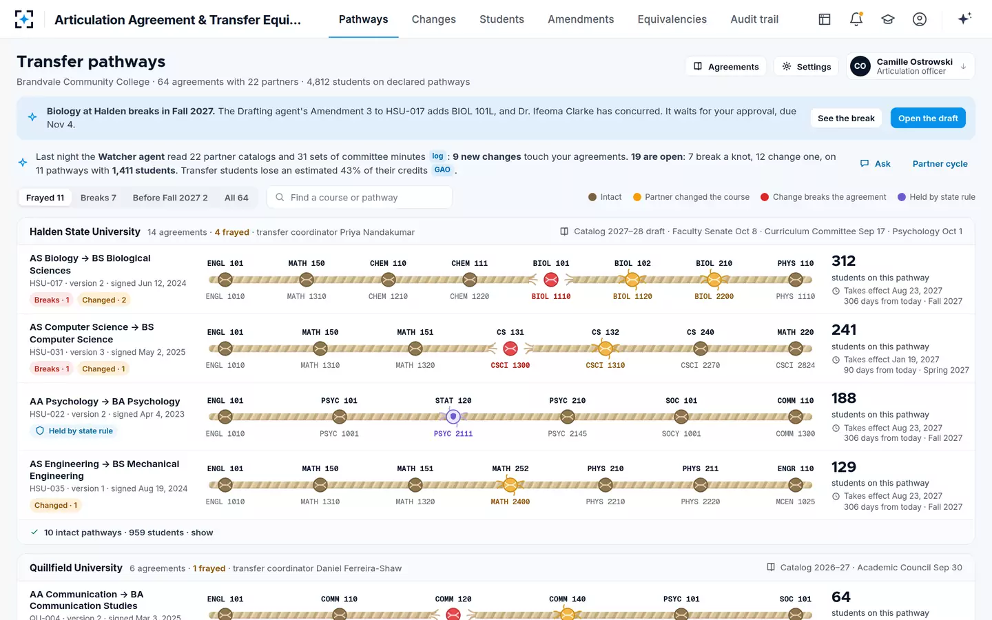Image resolution: width=992 pixels, height=620 pixels.
Task: Click Open the draft button
Action: coord(928,118)
